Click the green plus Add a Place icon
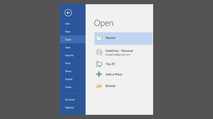Screen dimensions: 213x119 pos(99,74)
